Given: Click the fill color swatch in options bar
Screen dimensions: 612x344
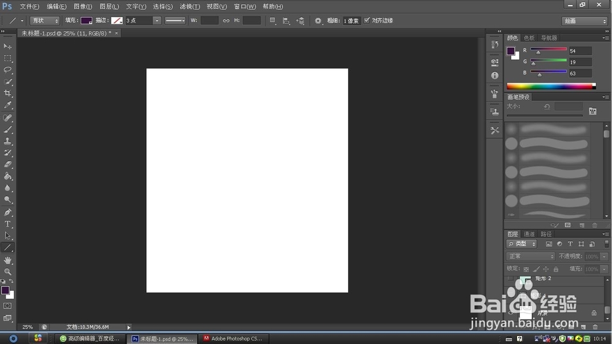Looking at the screenshot, I should 86,21.
